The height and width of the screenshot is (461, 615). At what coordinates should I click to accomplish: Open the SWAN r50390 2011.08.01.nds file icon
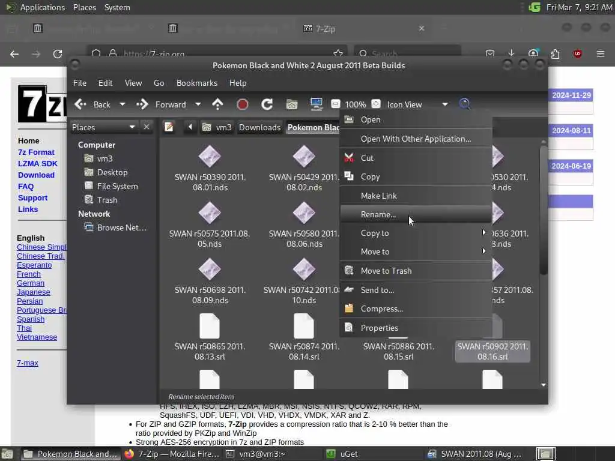coord(210,157)
